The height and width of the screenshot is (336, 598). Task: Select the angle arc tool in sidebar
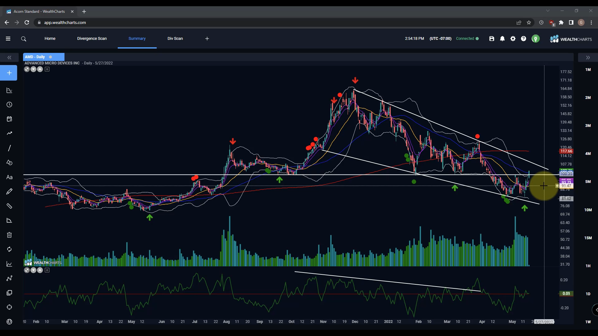pyautogui.click(x=9, y=221)
